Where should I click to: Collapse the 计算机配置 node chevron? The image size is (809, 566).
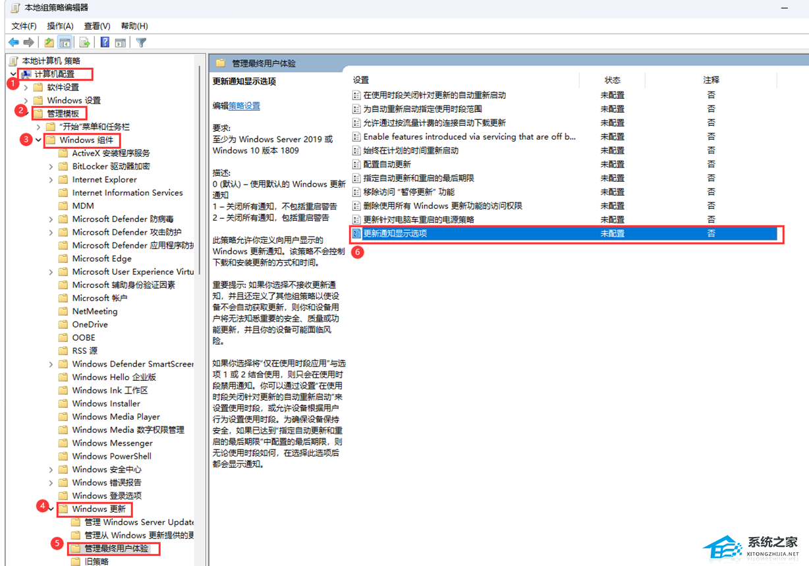(13, 74)
